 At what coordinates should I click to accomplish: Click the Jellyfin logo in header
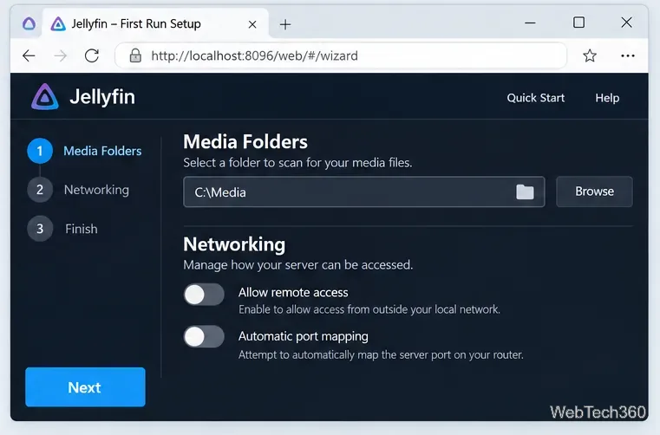[x=45, y=97]
